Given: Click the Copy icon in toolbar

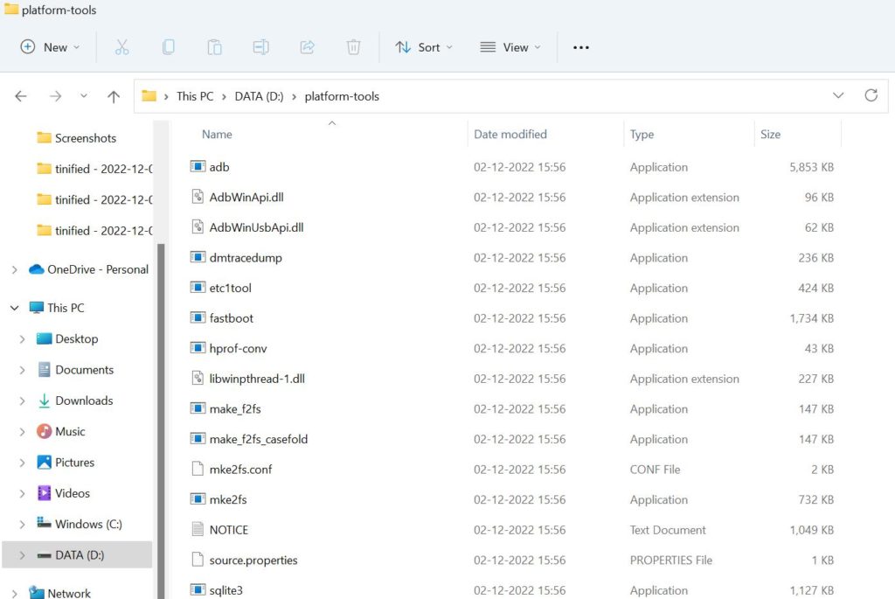Looking at the screenshot, I should pos(168,47).
